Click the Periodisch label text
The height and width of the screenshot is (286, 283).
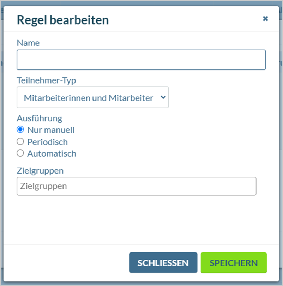pos(47,142)
